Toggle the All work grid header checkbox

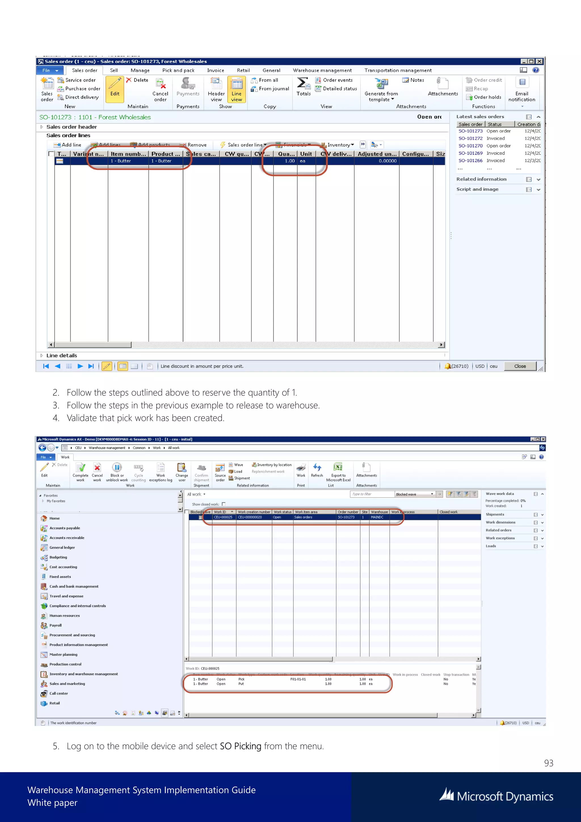(187, 512)
